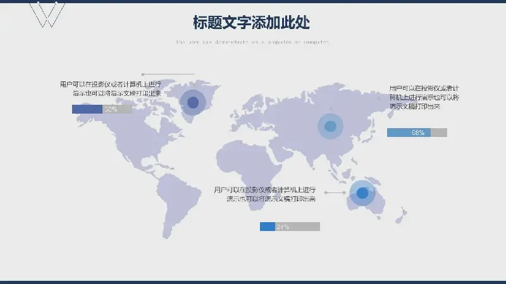Screen dimensions: 506x284
Task: Select the circular marker over Asia
Action: pyautogui.click(x=330, y=127)
